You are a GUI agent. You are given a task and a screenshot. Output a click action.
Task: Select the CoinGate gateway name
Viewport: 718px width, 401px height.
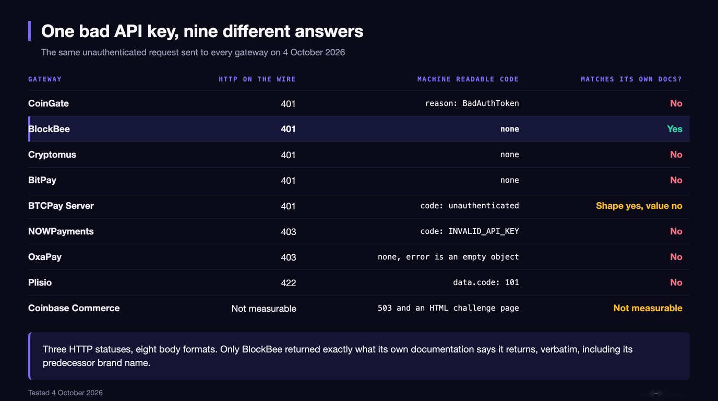(49, 103)
